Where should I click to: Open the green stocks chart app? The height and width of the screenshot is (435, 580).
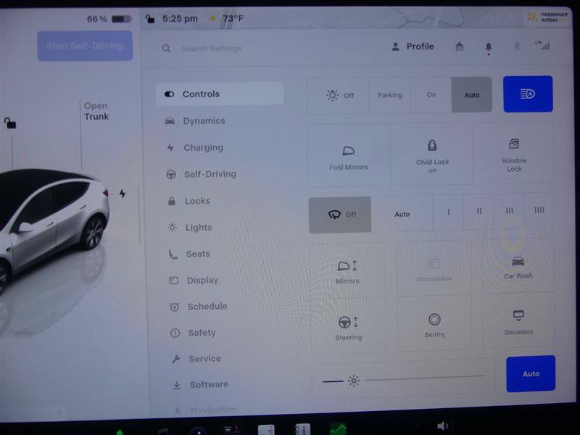click(x=338, y=429)
